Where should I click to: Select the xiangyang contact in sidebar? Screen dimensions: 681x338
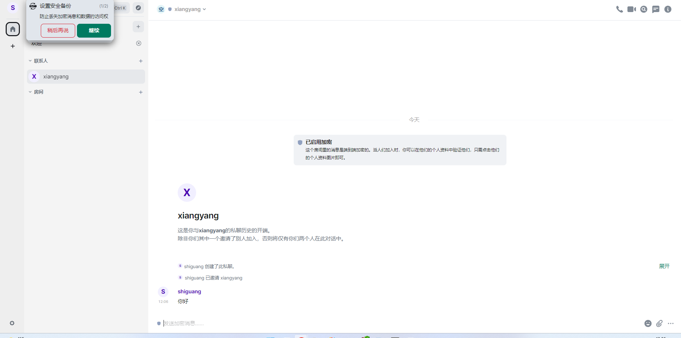tap(56, 77)
